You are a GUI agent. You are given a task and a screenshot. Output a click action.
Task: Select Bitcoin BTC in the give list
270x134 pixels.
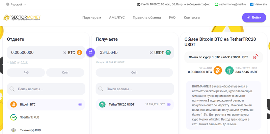point(46,104)
